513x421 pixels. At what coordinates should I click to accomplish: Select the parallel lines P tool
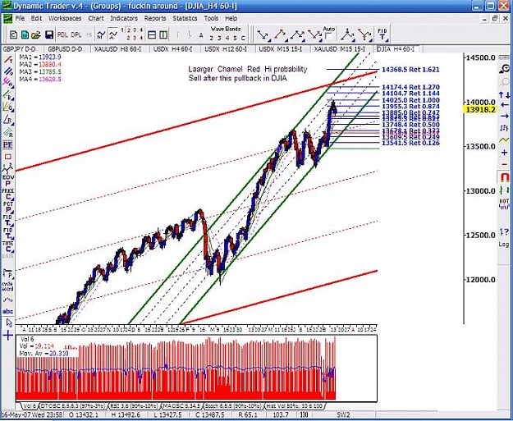(8, 72)
